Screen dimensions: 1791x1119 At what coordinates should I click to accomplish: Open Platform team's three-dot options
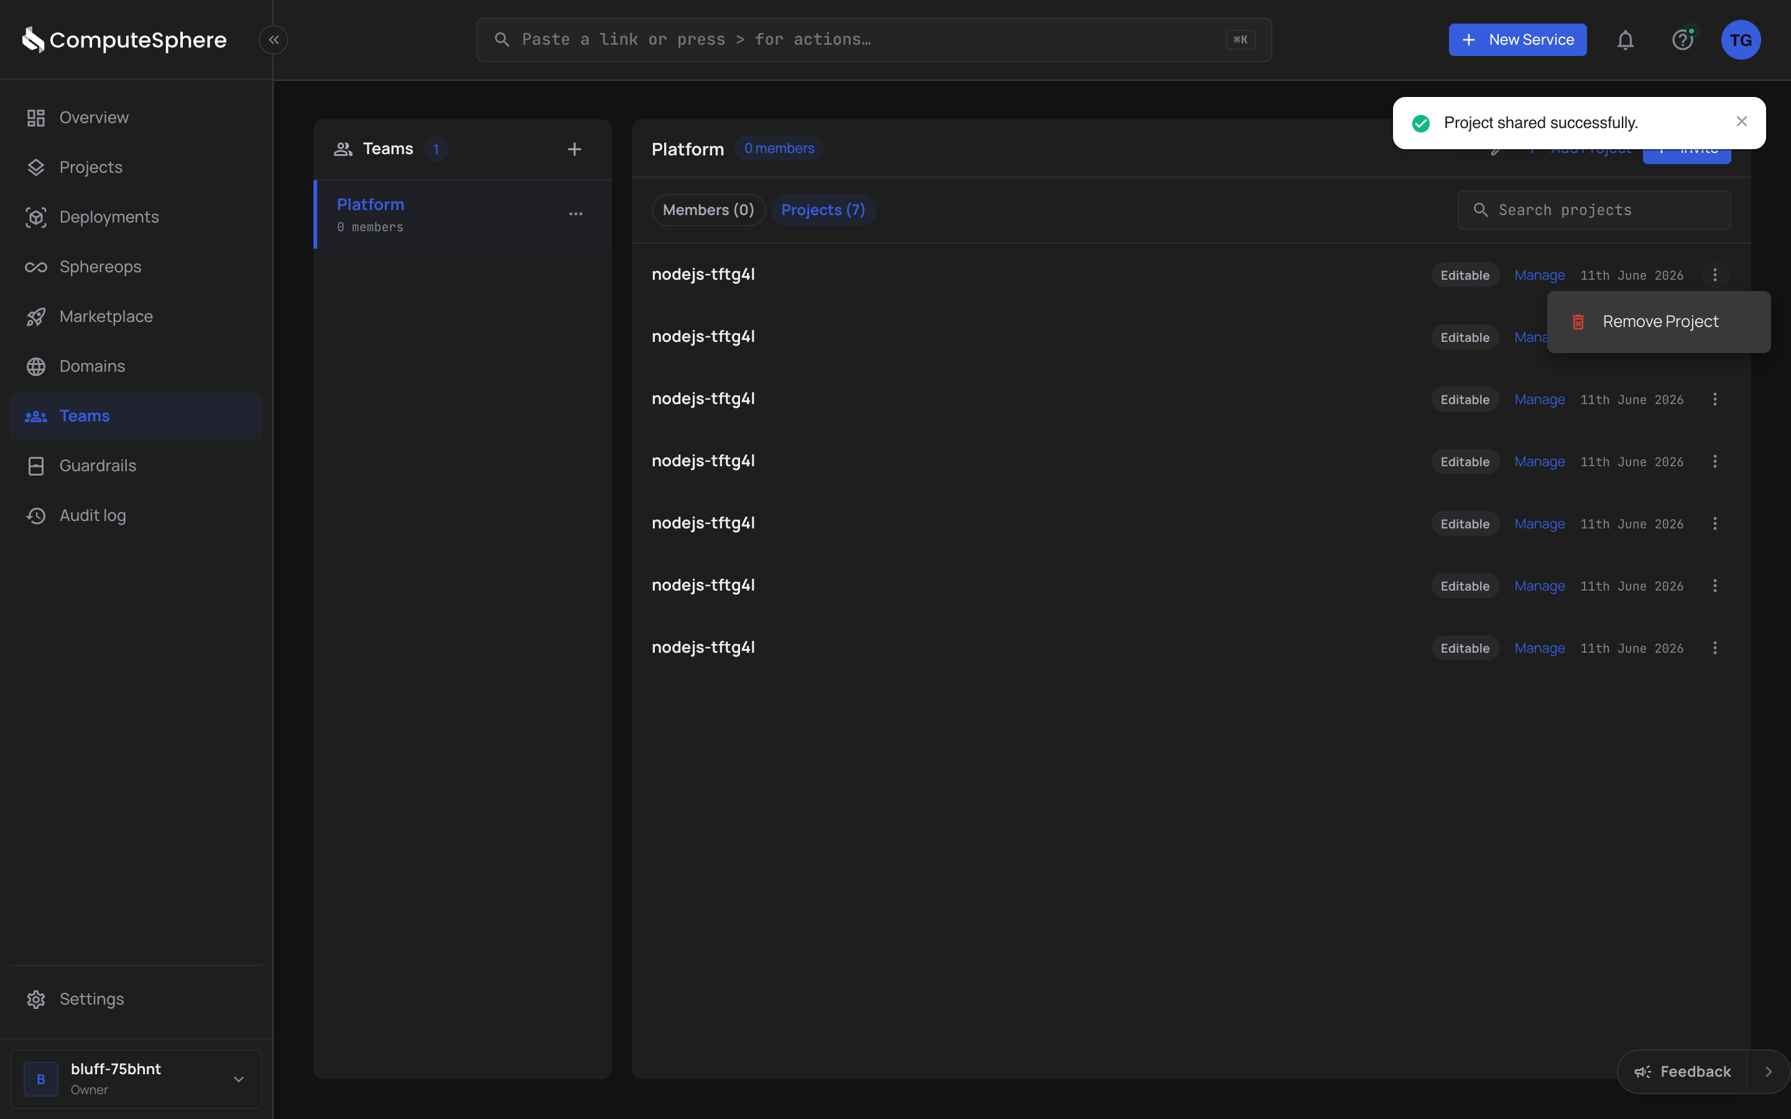[x=576, y=214]
